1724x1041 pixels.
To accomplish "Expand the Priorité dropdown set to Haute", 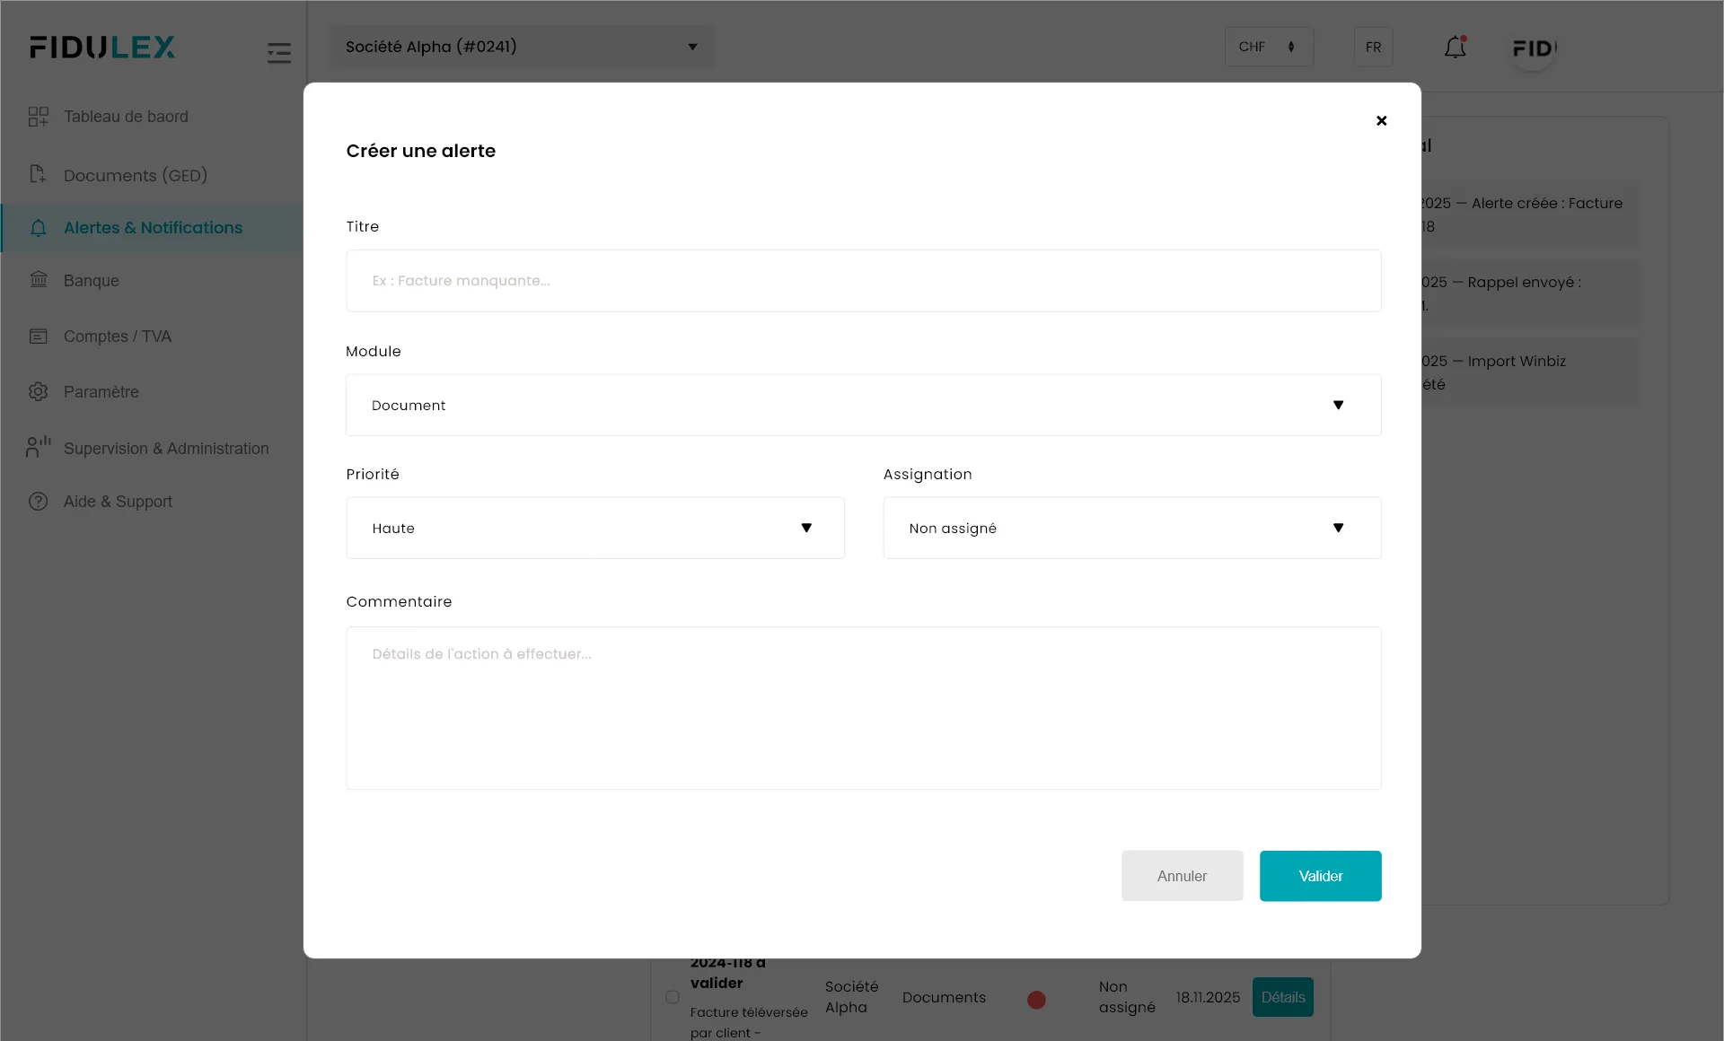I will point(594,529).
